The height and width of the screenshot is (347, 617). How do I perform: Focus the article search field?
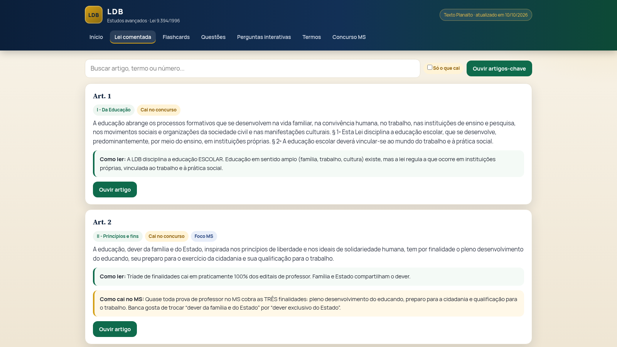pyautogui.click(x=253, y=68)
